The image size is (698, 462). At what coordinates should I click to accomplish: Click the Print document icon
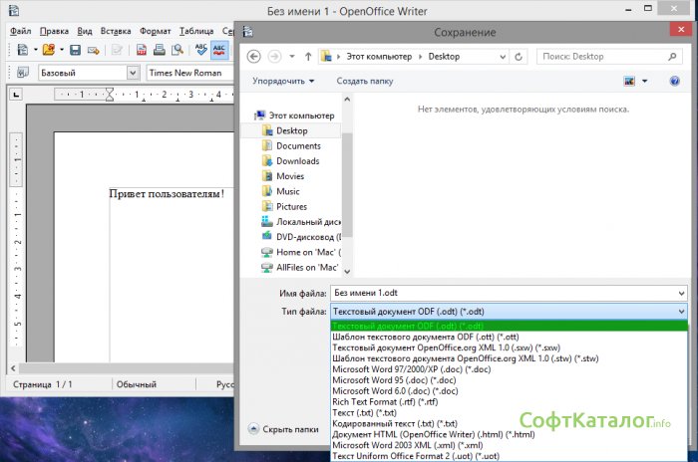coord(160,49)
